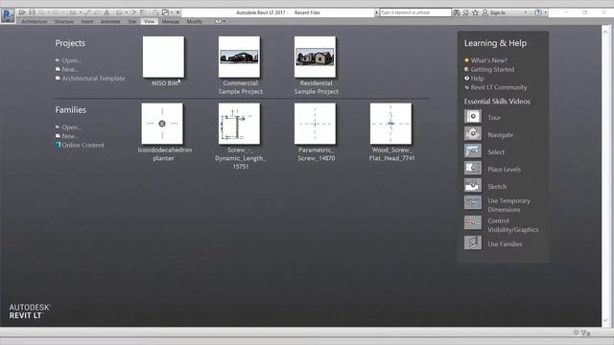Click the Text tool icon in quick access toolbar

[106, 12]
